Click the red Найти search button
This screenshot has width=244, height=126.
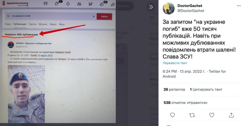point(104,16)
